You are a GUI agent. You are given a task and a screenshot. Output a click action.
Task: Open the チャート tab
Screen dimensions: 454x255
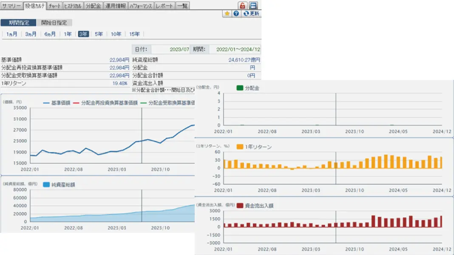[54, 6]
